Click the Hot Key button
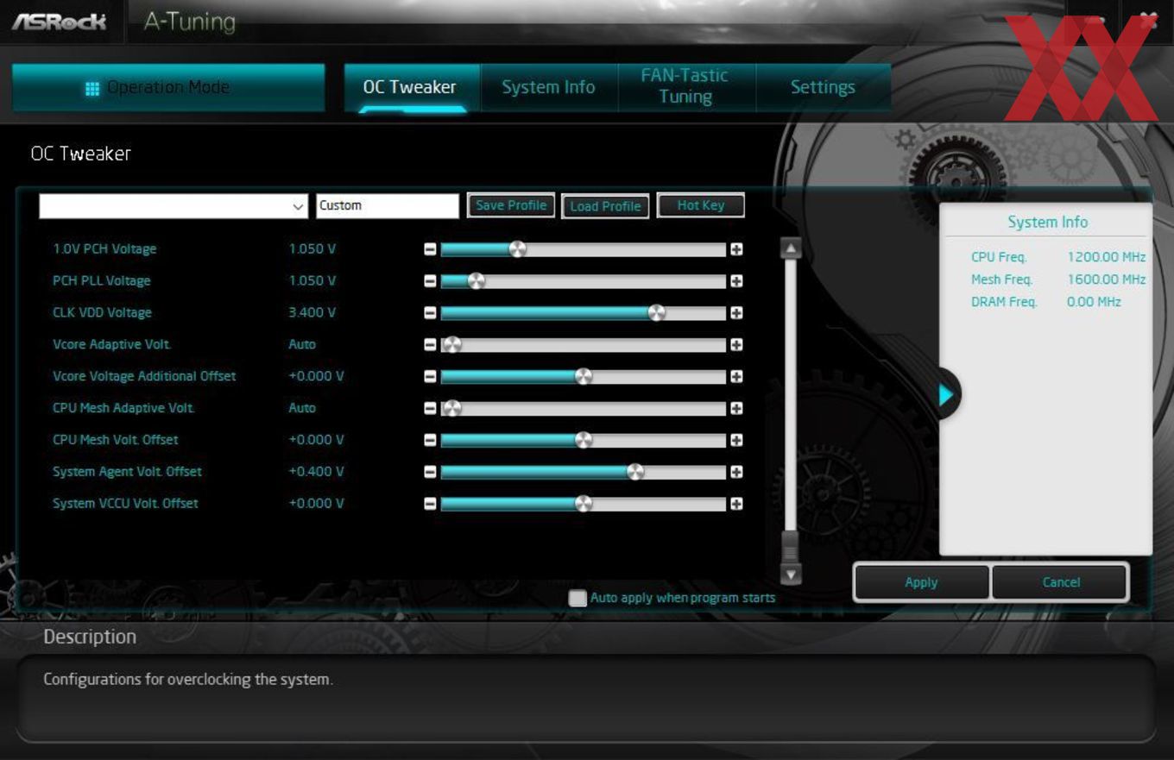Screen dimensions: 1174x760 (x=700, y=205)
